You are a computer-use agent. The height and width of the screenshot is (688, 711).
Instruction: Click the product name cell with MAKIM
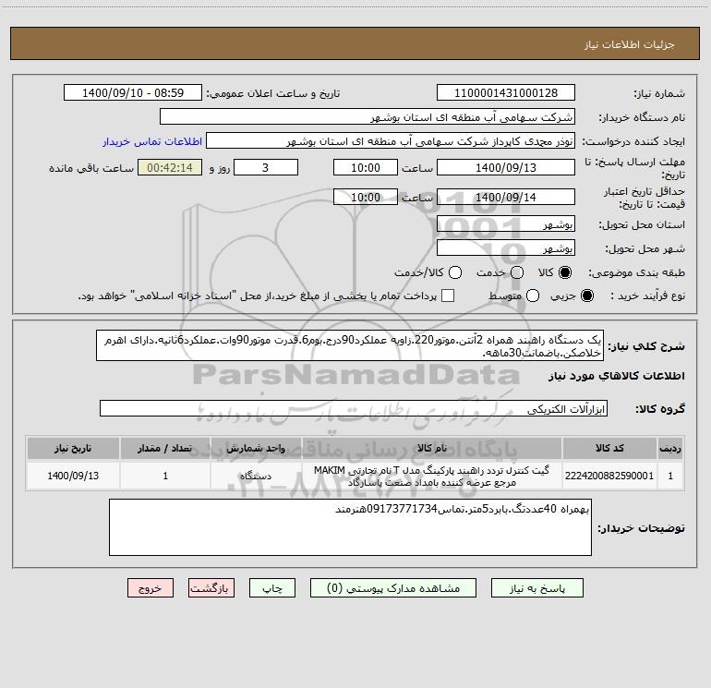(x=432, y=476)
